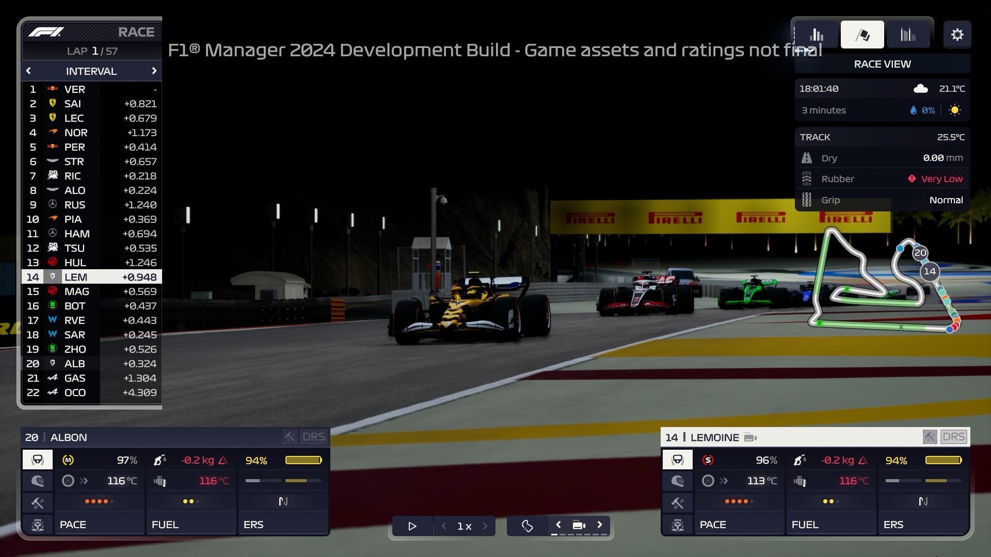
Task: Open the settings gear in the top right corner
Action: pos(958,35)
